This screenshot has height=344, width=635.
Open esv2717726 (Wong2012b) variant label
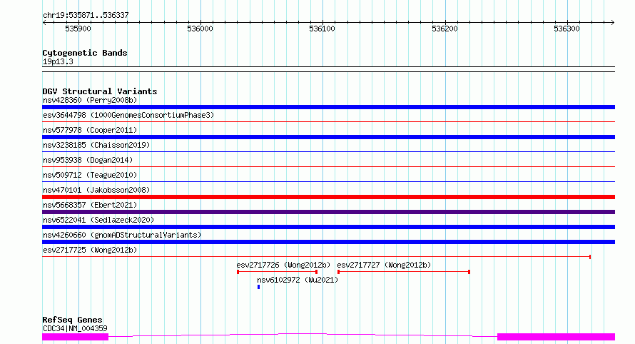pyautogui.click(x=283, y=265)
